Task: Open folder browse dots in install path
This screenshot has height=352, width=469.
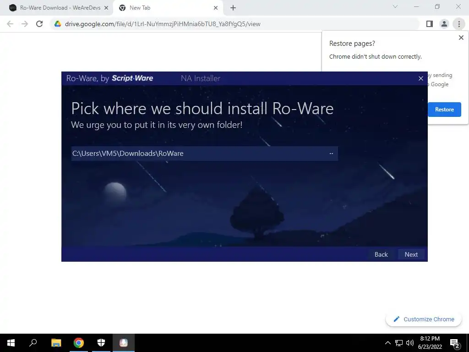Action: 331,154
